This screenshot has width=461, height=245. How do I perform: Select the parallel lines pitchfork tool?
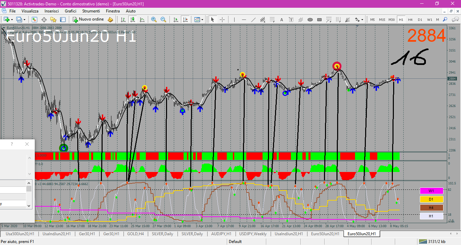[x=300, y=20]
